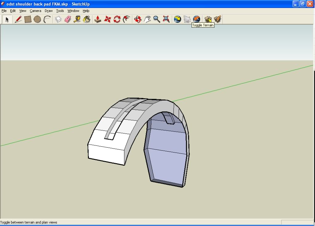The image size is (315, 226).
Task: Open the Help menu
Action: [x=86, y=11]
